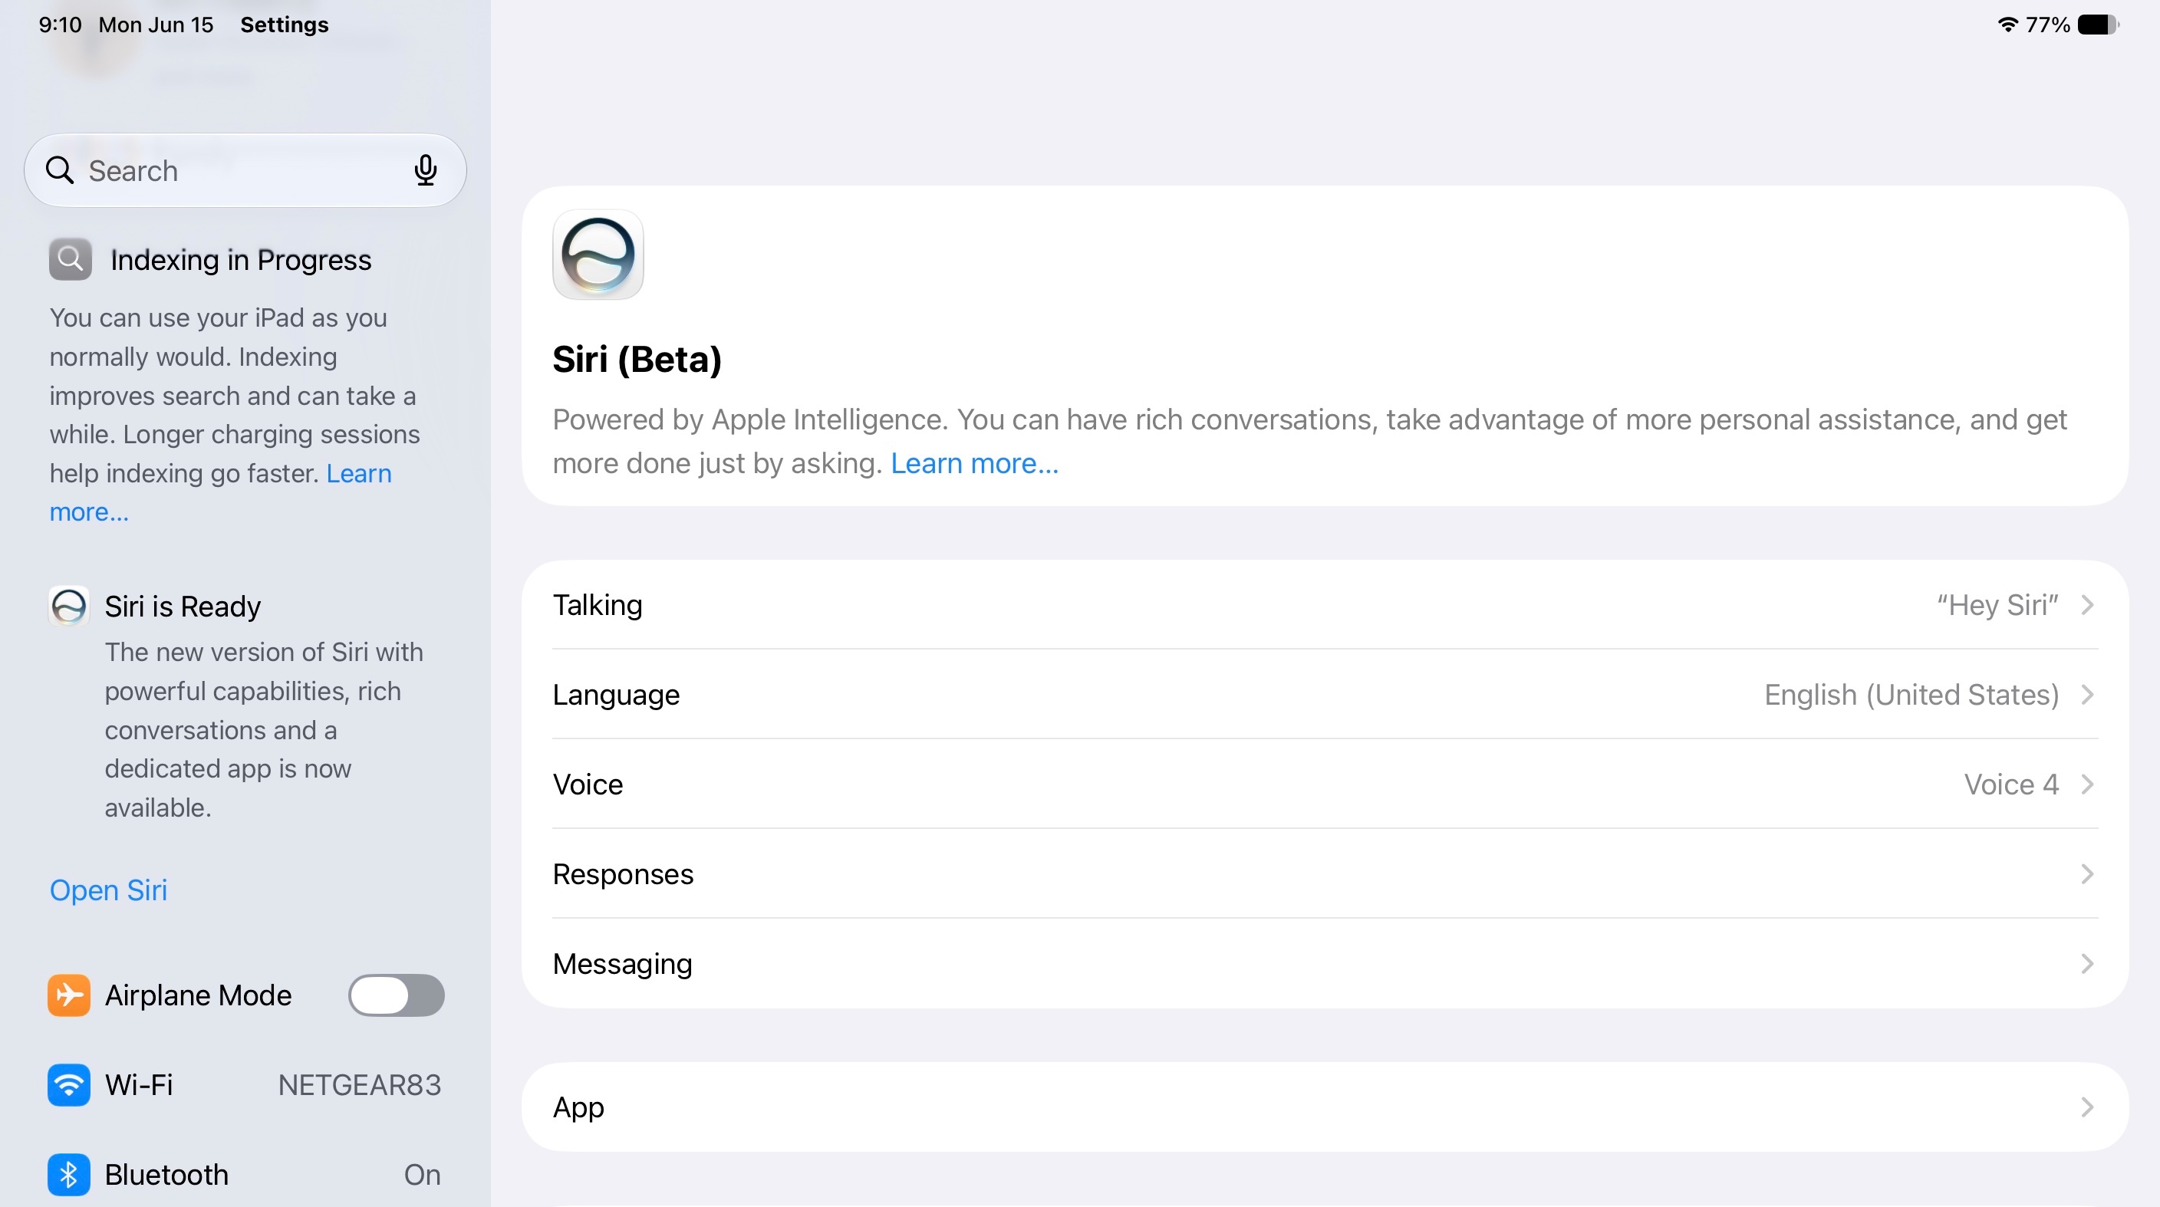This screenshot has width=2160, height=1207.
Task: Click the battery status icon
Action: 2099,25
